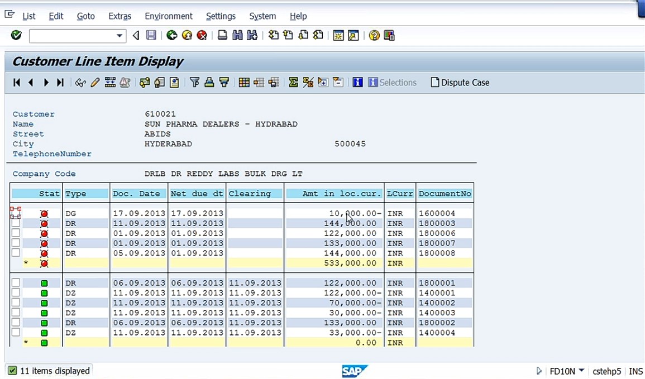
Task: Click the Change Layout grid icon
Action: (x=244, y=83)
